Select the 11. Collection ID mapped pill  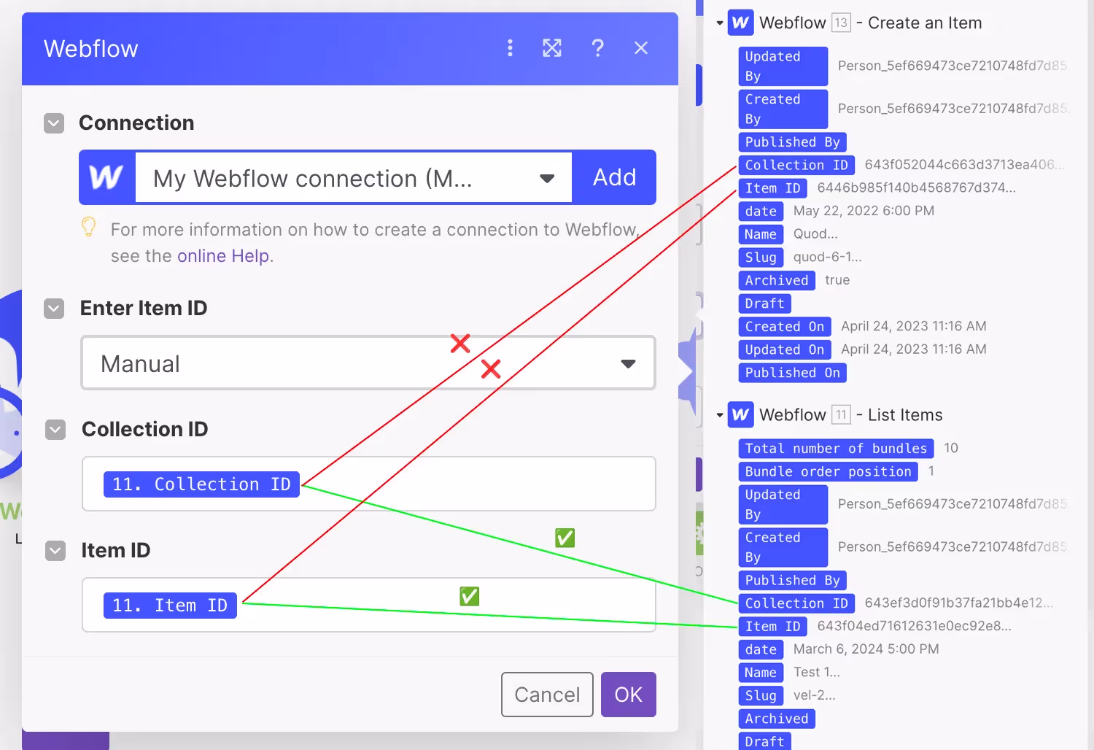click(x=201, y=484)
